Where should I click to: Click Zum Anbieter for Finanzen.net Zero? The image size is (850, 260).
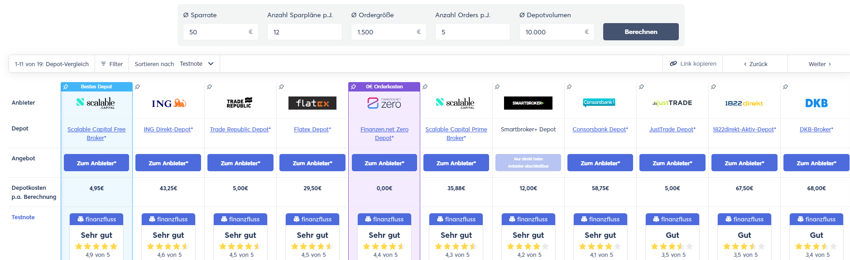pos(384,163)
